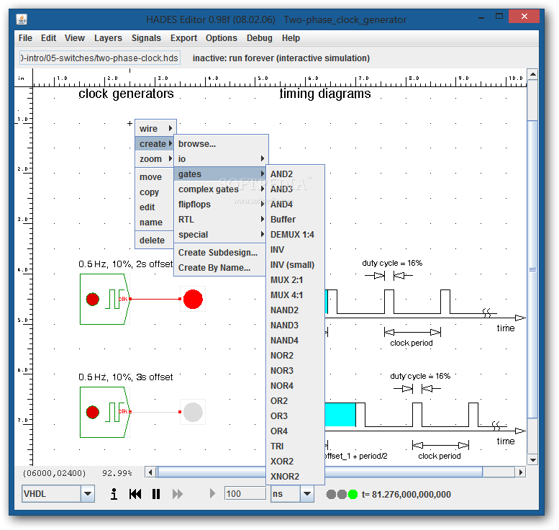Viewport: 559px width, 530px height.
Task: Open the Edit menu
Action: click(48, 38)
